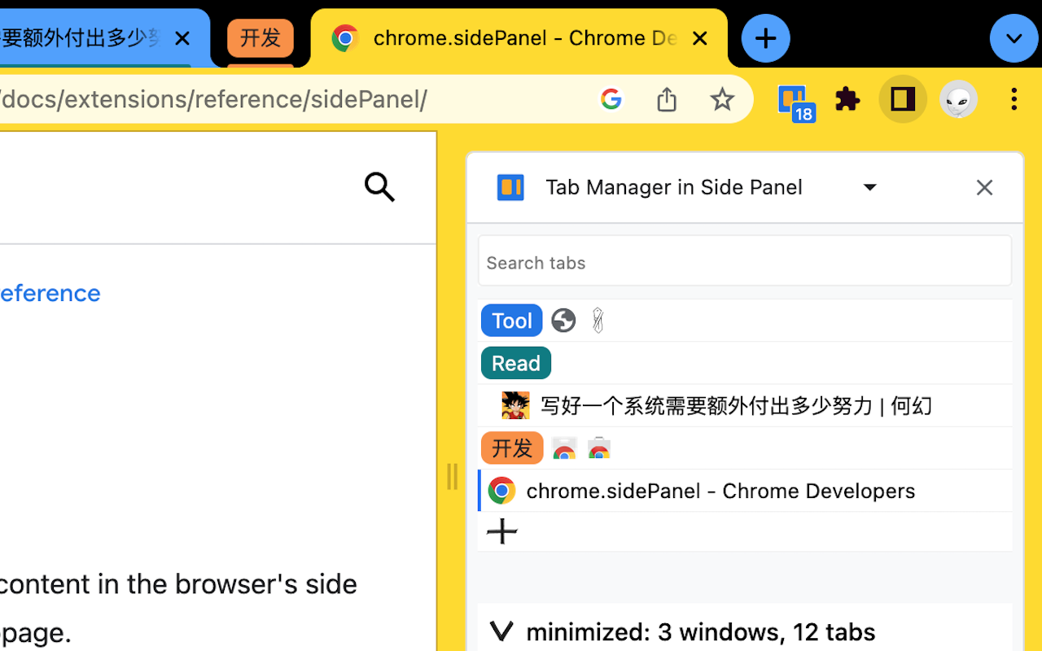
Task: Click the search magnifier on the docs page
Action: (x=379, y=187)
